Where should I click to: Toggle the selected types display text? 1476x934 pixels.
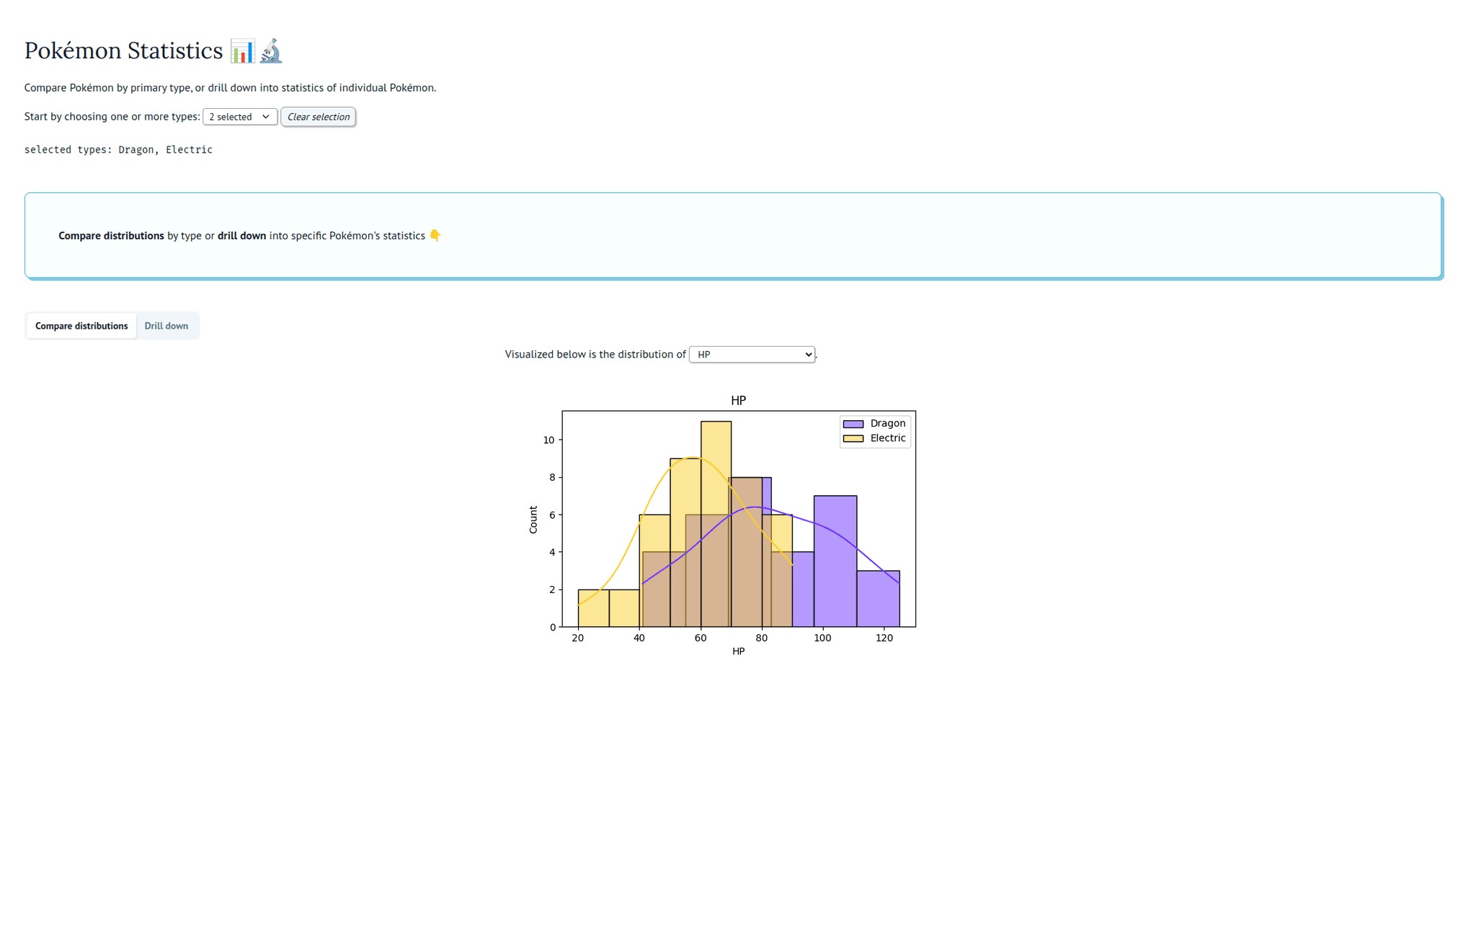(118, 149)
